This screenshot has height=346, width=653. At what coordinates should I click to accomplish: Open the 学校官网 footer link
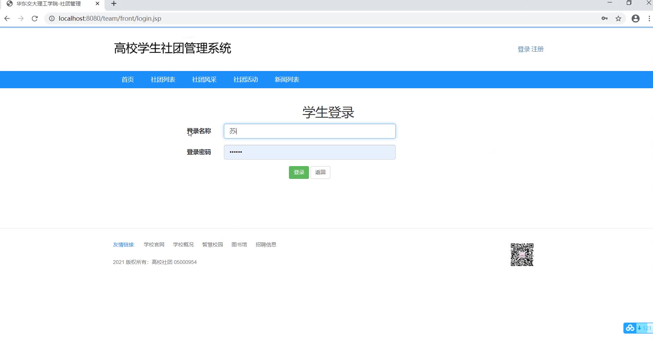[154, 245]
